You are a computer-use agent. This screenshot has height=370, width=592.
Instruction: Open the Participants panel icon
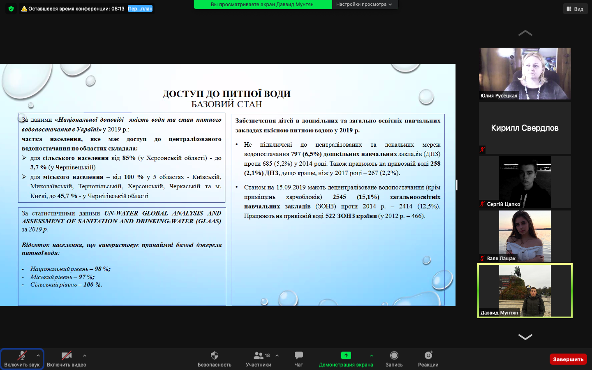pos(259,356)
